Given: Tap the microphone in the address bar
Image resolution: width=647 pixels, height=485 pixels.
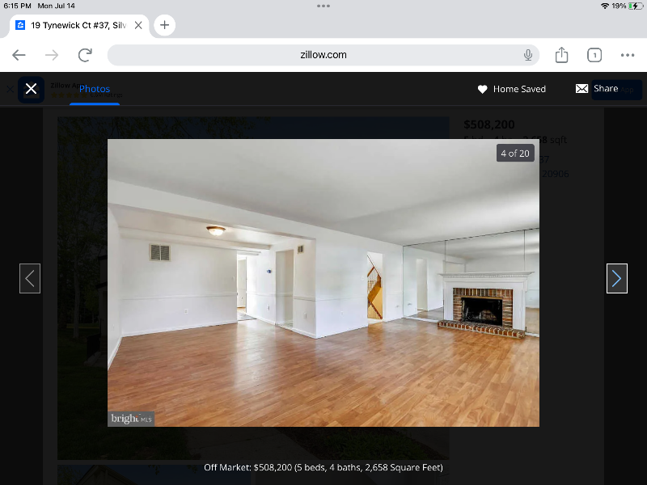Looking at the screenshot, I should 528,55.
